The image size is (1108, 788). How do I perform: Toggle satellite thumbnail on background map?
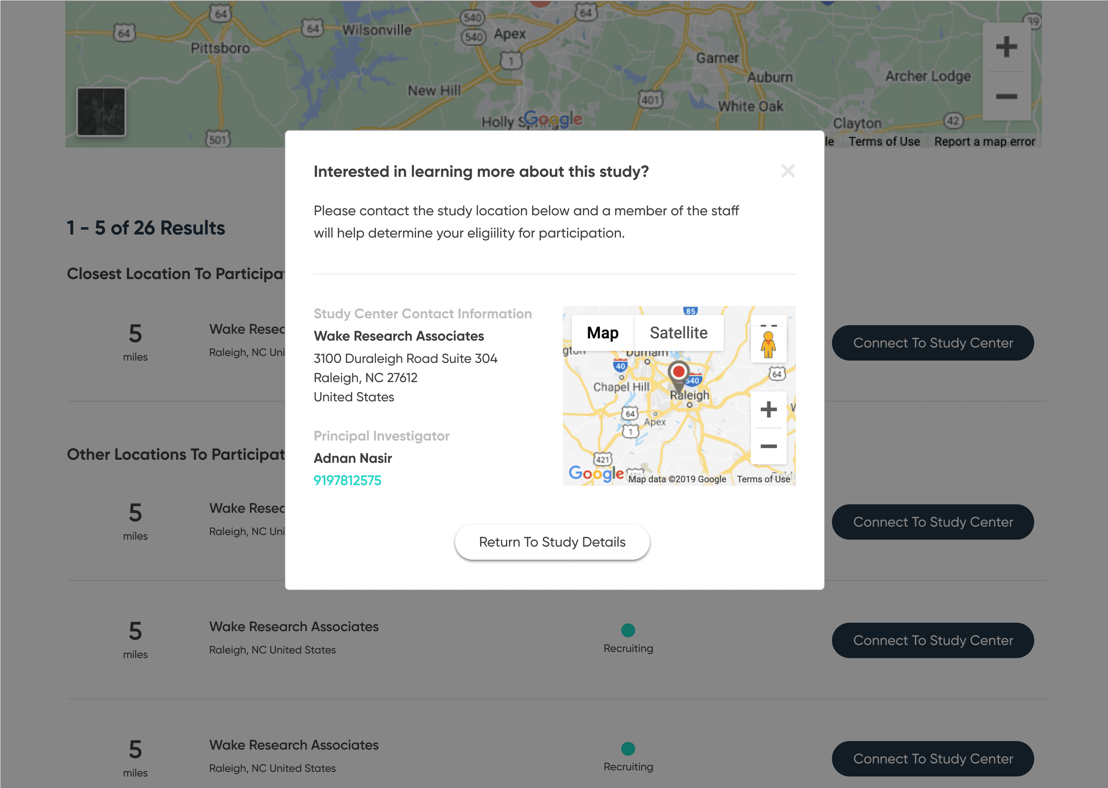(x=101, y=111)
